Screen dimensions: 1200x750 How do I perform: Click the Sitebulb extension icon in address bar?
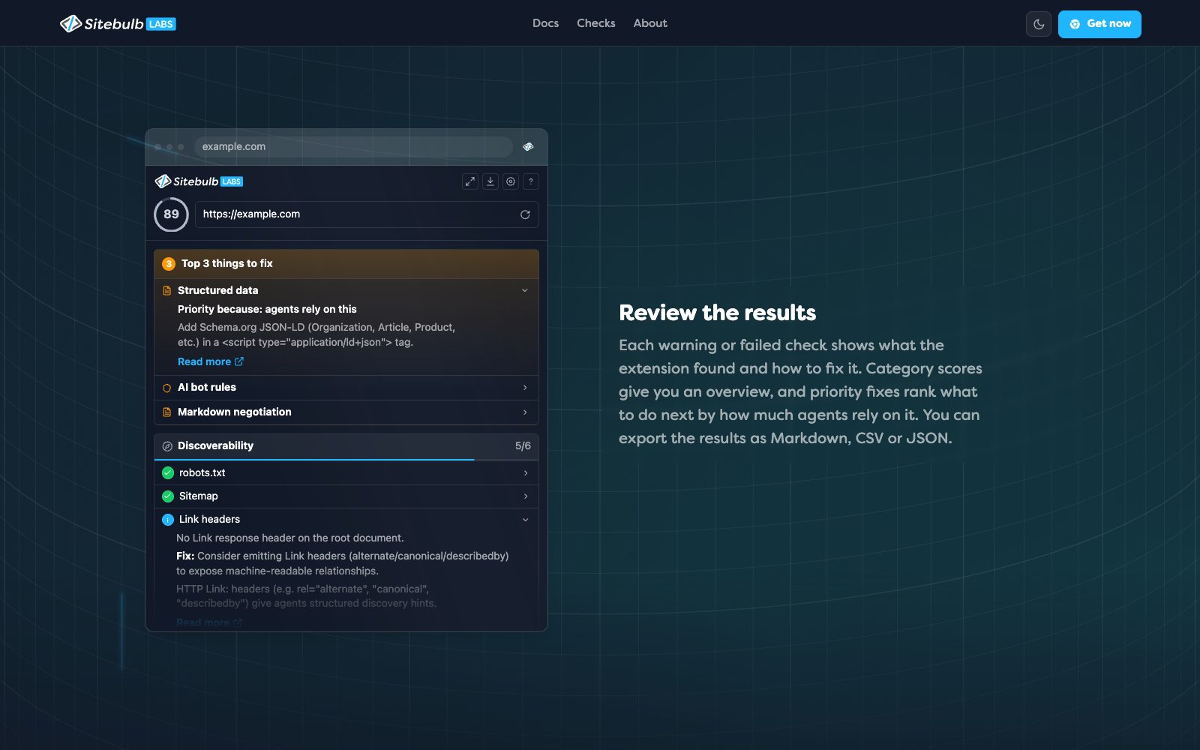click(x=528, y=147)
